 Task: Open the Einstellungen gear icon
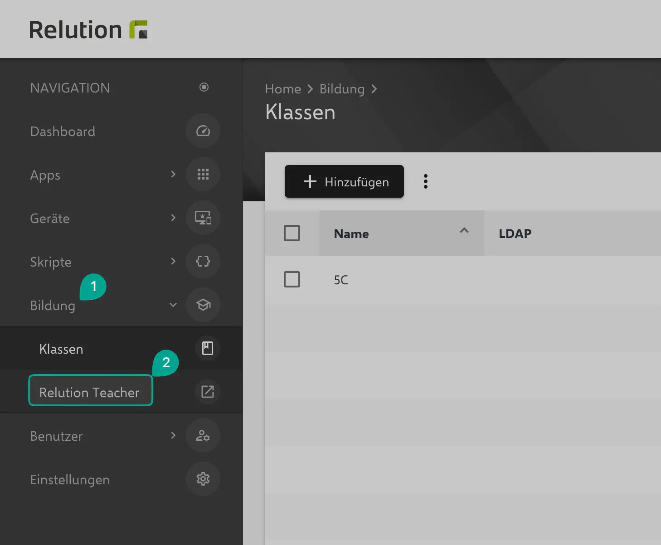(203, 479)
